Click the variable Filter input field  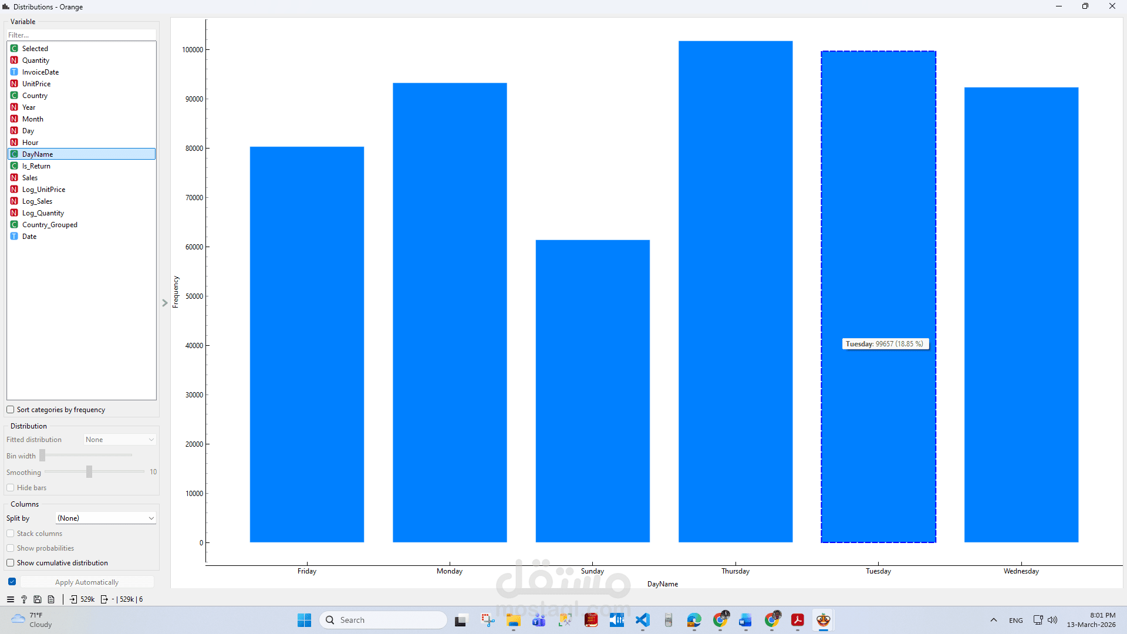(x=81, y=35)
